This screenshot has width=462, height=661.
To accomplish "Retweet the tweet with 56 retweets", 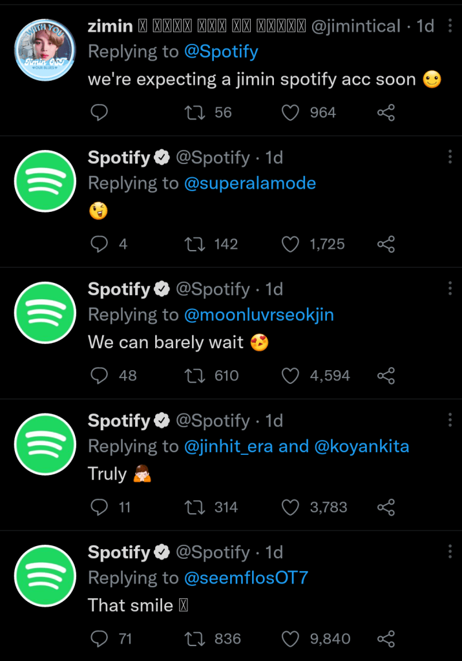I will click(193, 113).
